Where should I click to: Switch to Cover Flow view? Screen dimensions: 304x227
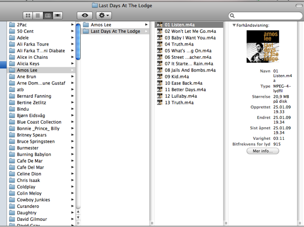click(x=58, y=16)
